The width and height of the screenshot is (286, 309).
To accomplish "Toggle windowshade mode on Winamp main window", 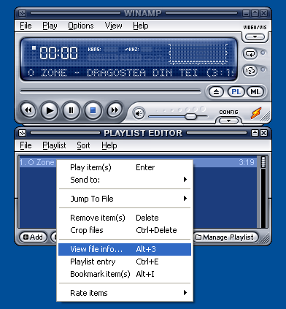I will [255, 13].
